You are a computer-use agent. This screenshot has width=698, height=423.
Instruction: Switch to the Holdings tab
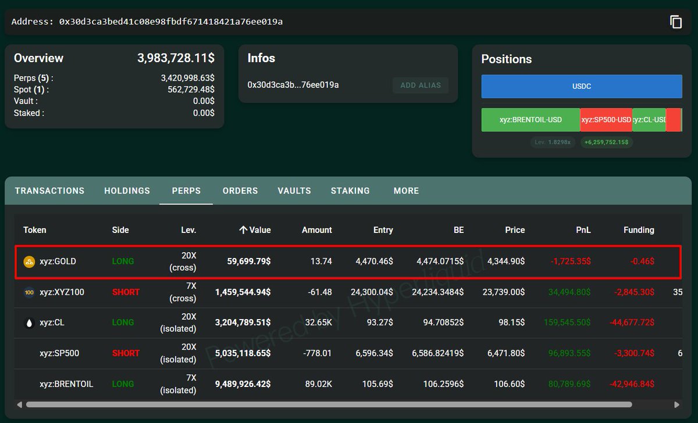127,191
